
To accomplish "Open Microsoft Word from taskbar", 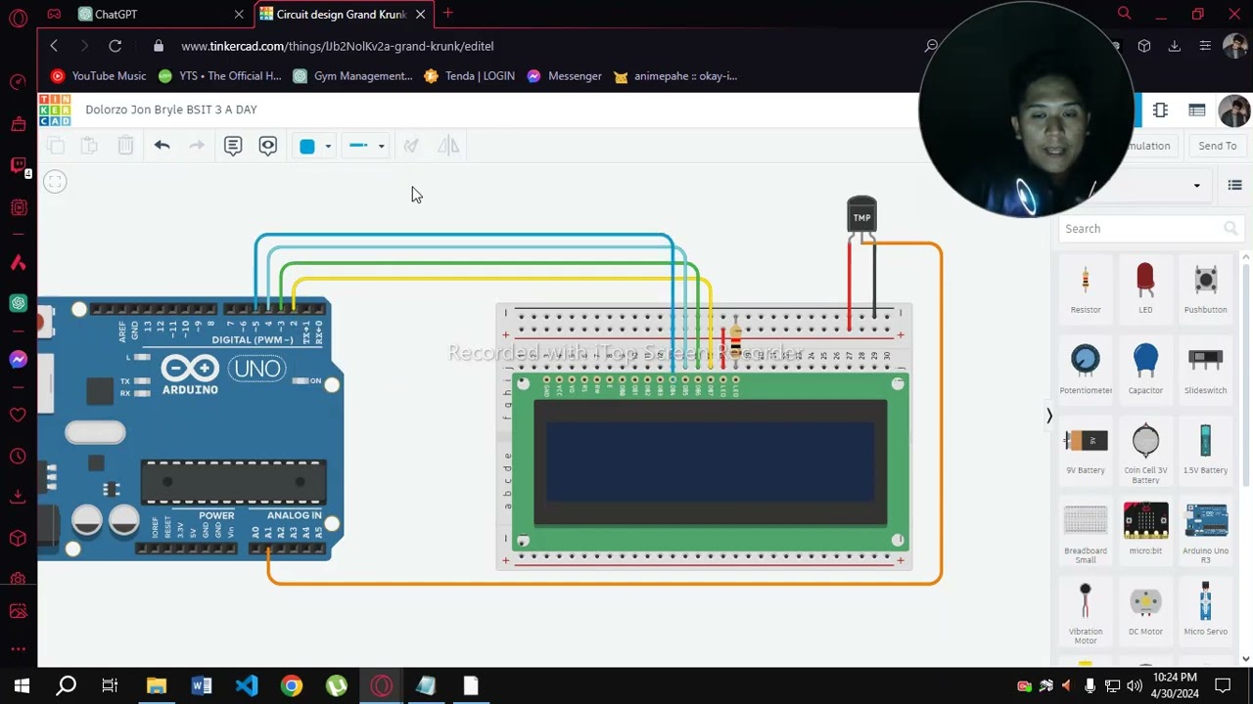I will tap(202, 685).
